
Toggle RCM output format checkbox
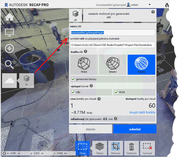(116, 92)
